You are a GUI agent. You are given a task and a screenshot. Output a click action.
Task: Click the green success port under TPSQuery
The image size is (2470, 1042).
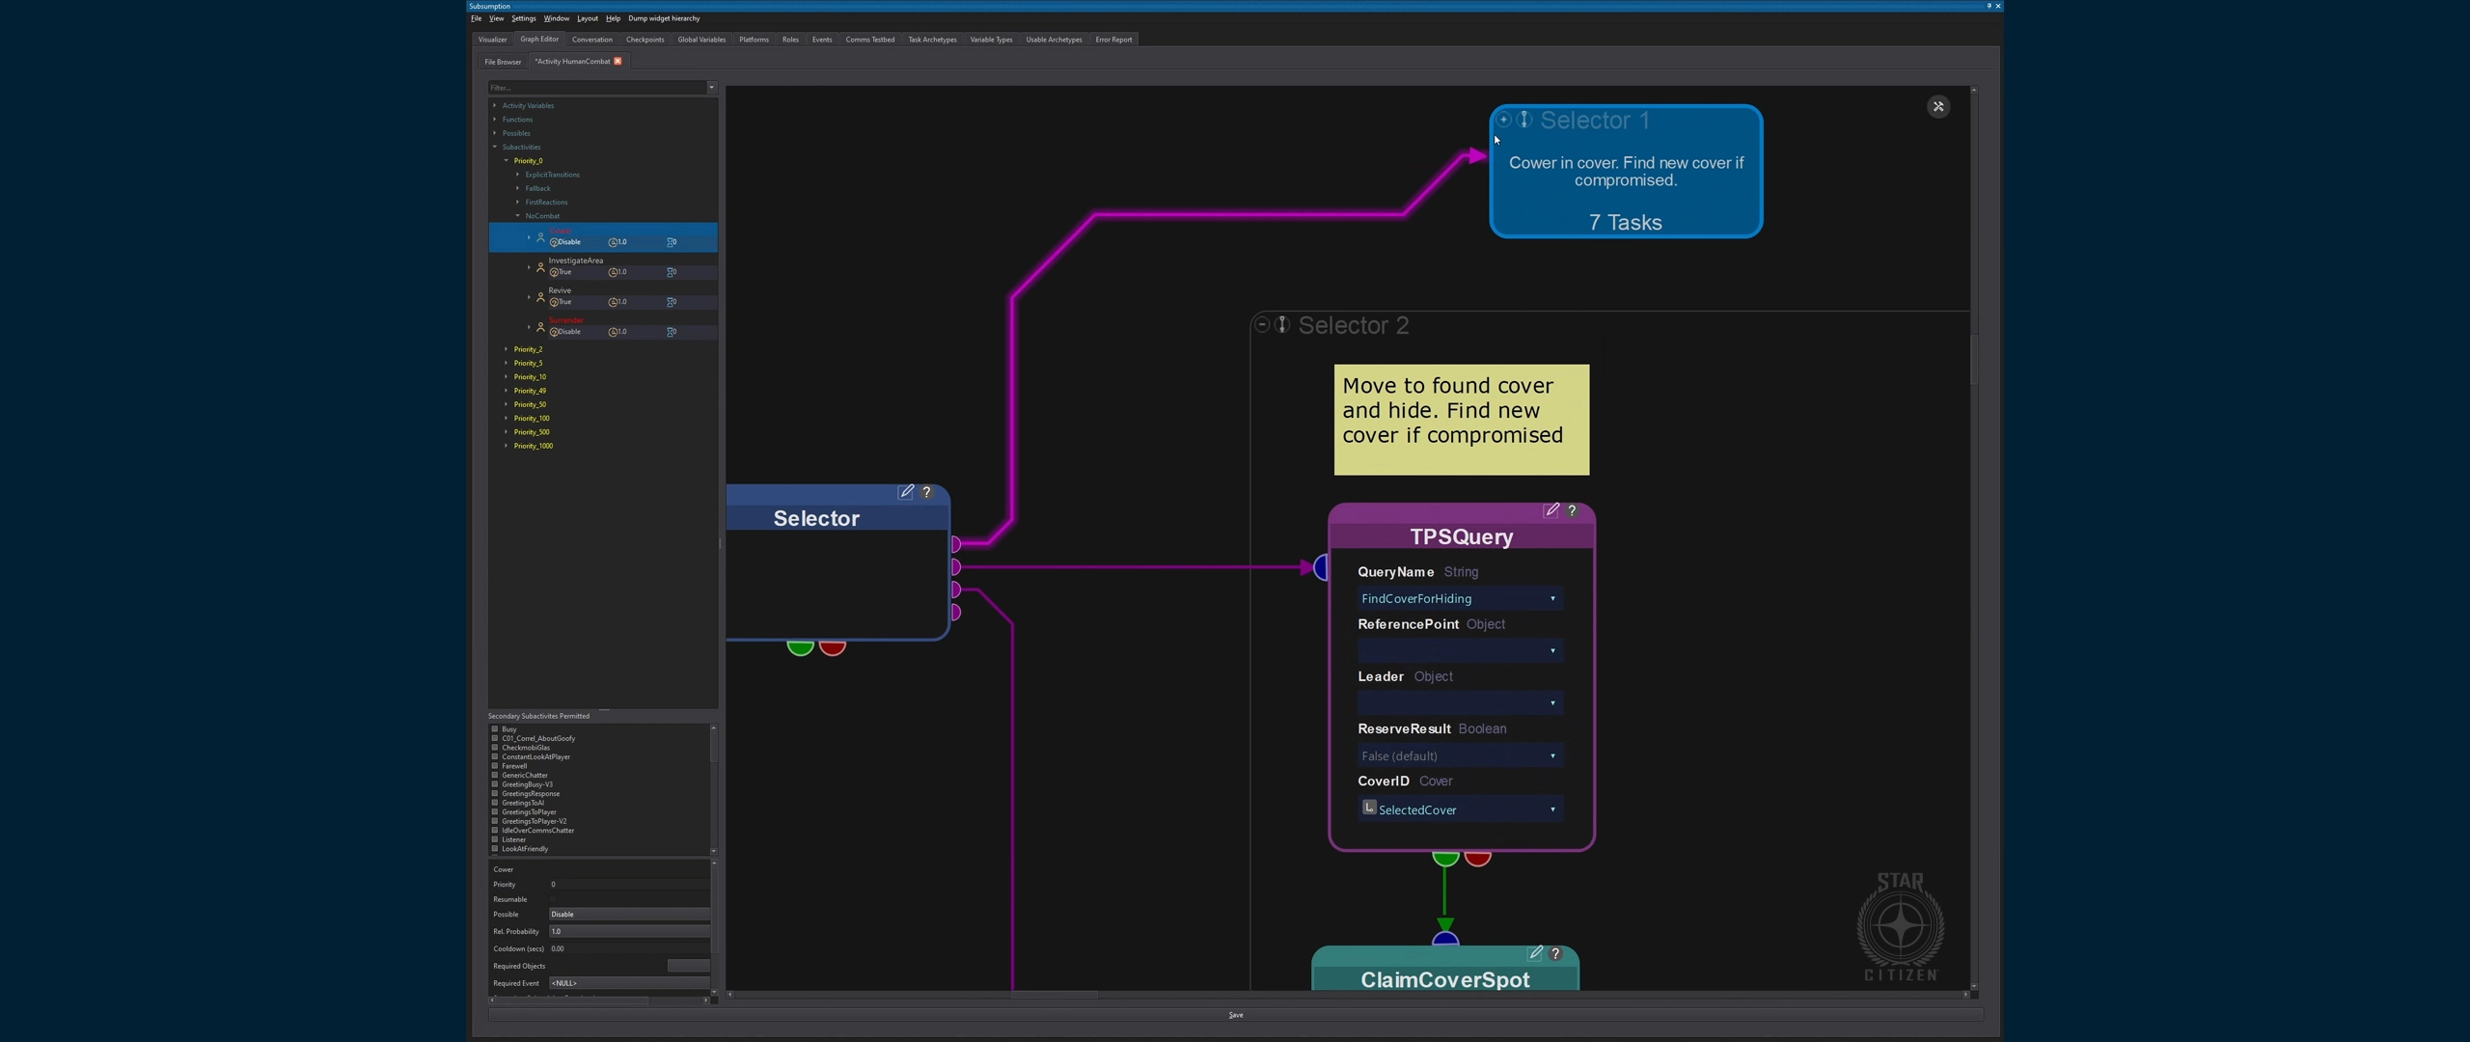[x=1444, y=858]
